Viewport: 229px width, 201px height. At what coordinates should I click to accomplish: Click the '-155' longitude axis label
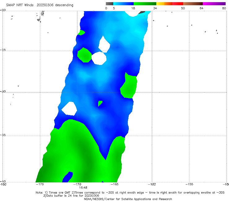(189, 184)
